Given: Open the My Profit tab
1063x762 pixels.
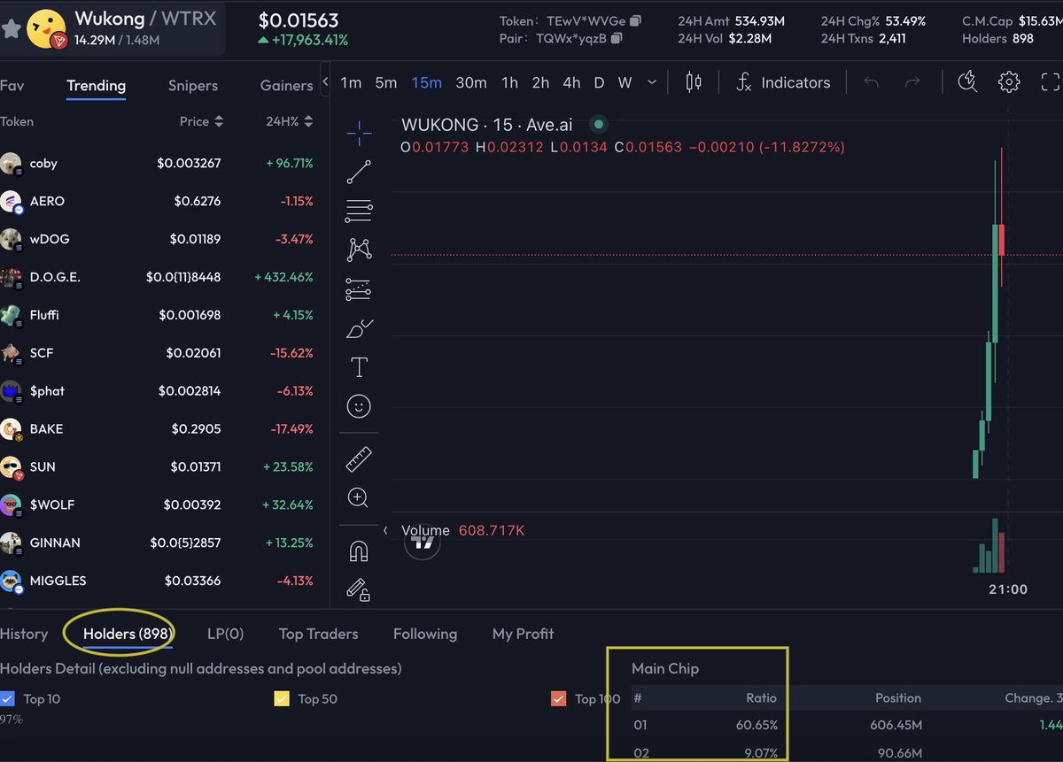Looking at the screenshot, I should point(523,634).
